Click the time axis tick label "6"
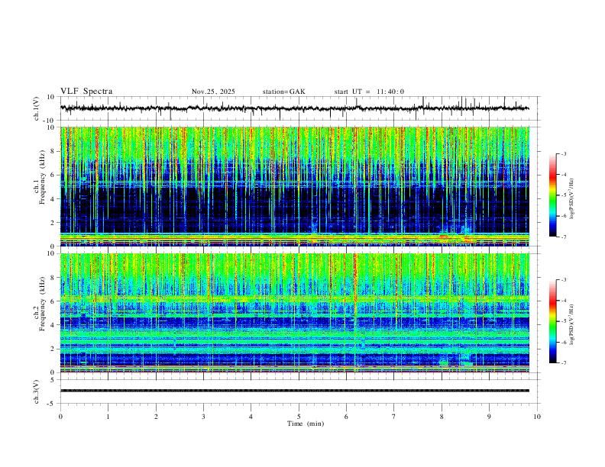The width and height of the screenshot is (605, 467). [x=346, y=417]
